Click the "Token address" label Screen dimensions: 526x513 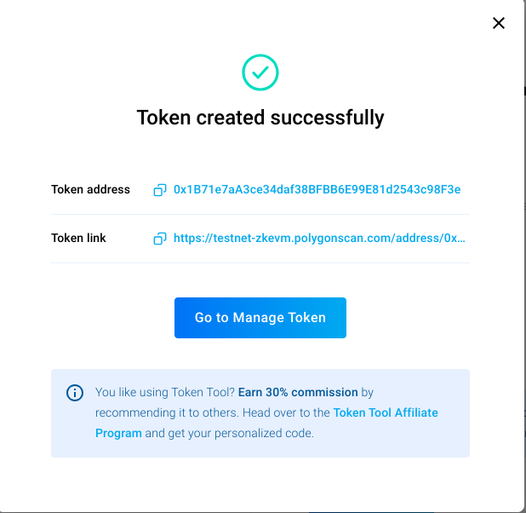(x=90, y=189)
